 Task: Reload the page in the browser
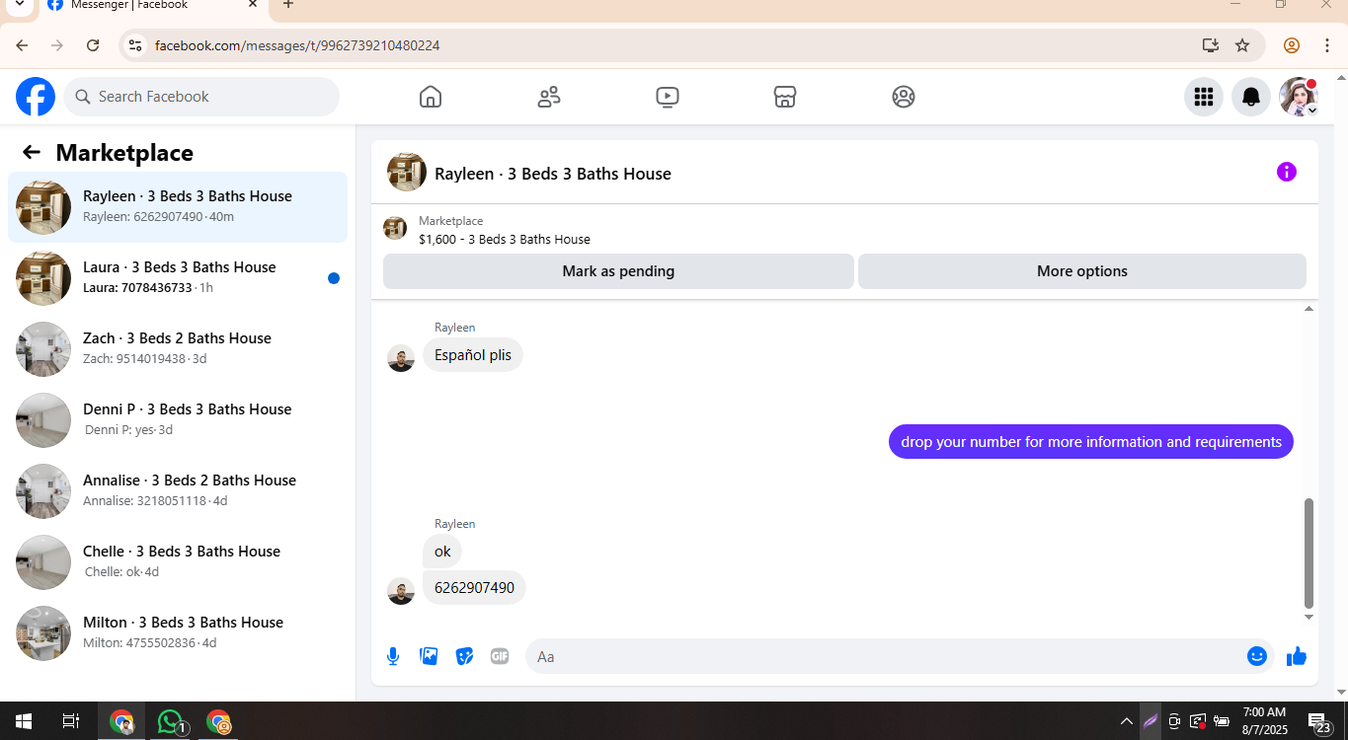coord(93,45)
